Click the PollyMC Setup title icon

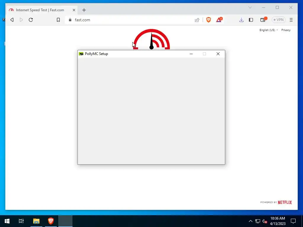coord(81,54)
